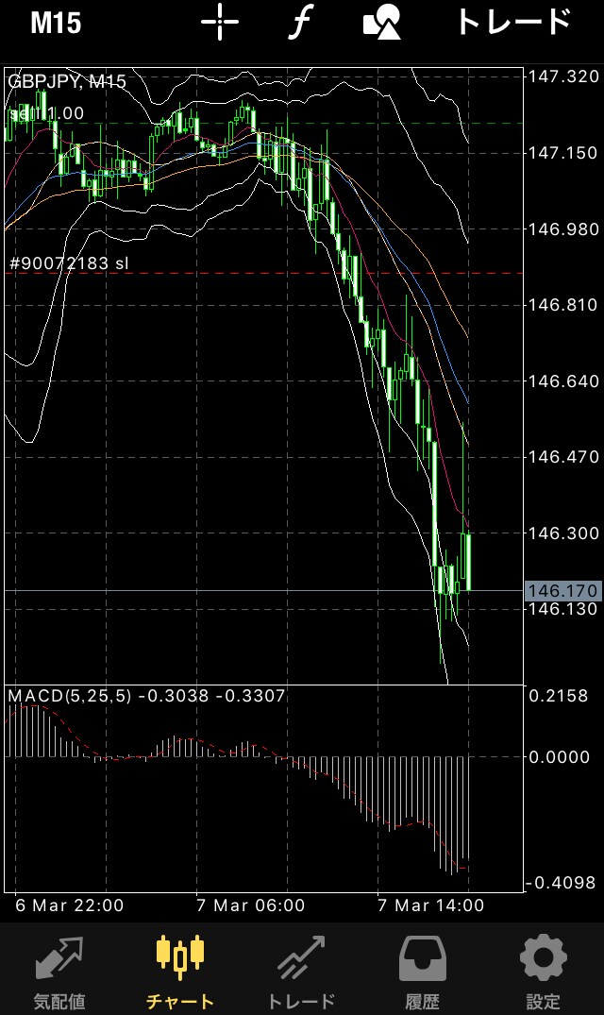Open the 設定 settings tab
The width and height of the screenshot is (604, 1015).
click(544, 972)
